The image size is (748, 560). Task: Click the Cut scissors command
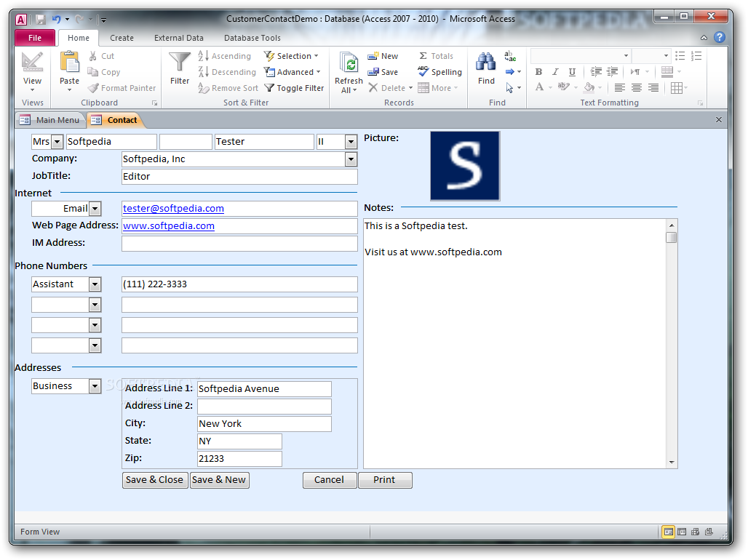(102, 56)
